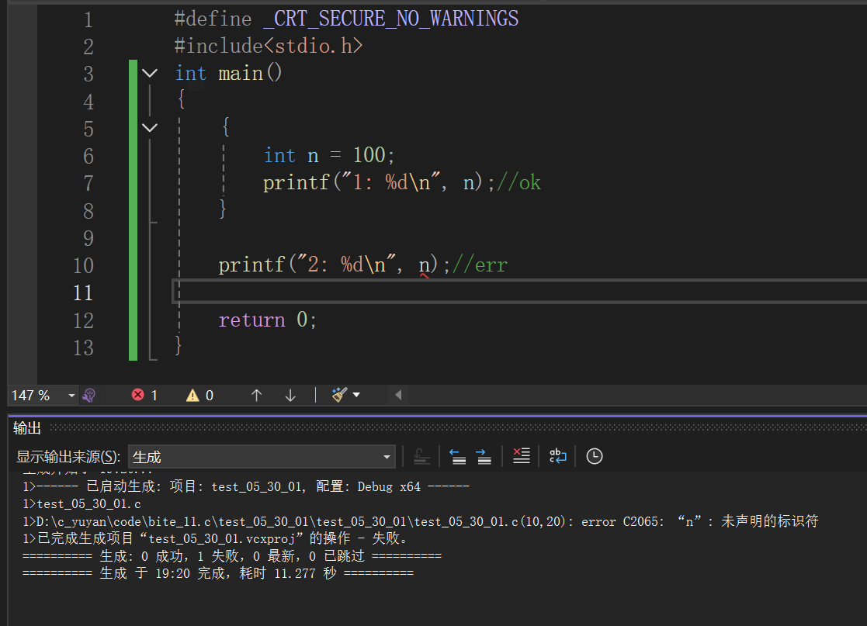Click the 已完成生成项目 失败 line
This screenshot has height=626, width=867.
click(214, 538)
